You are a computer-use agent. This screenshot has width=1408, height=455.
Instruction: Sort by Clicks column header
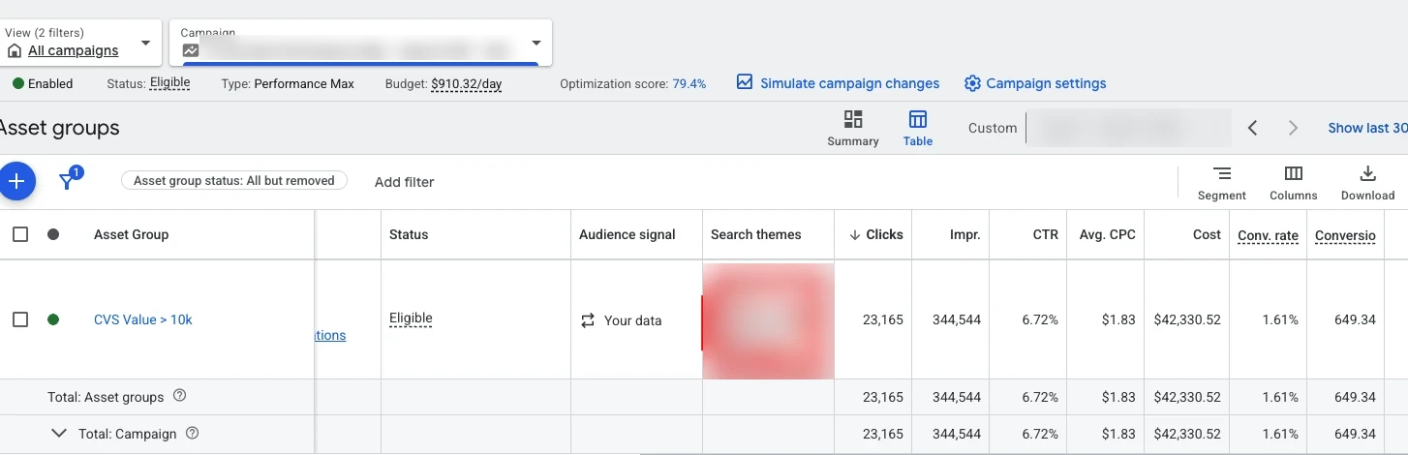(875, 234)
